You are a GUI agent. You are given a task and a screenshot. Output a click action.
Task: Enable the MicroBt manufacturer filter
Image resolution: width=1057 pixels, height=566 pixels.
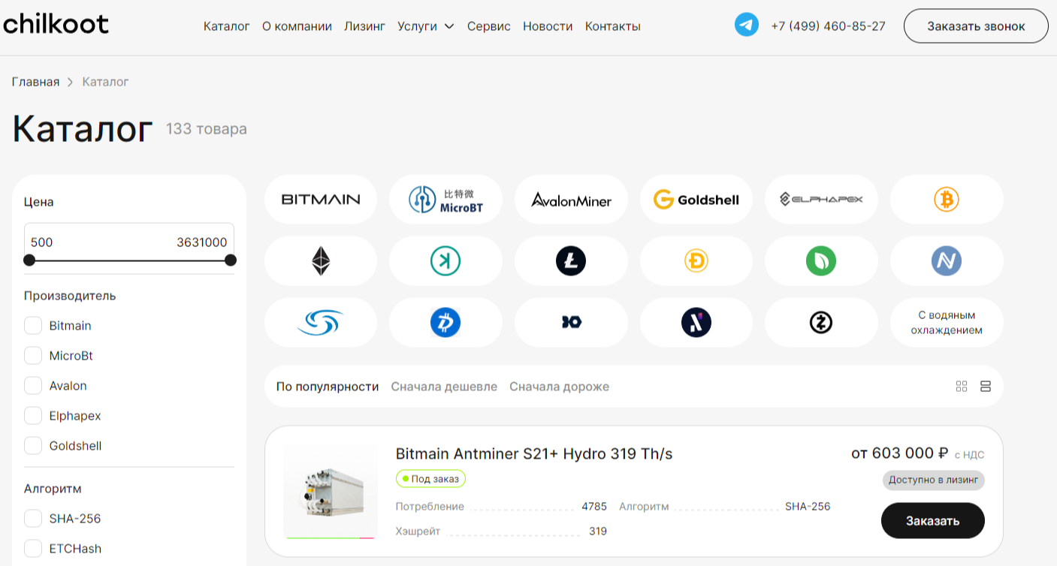[33, 356]
